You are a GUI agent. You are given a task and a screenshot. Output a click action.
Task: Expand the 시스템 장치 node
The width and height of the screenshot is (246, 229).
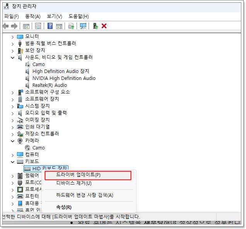(12, 107)
